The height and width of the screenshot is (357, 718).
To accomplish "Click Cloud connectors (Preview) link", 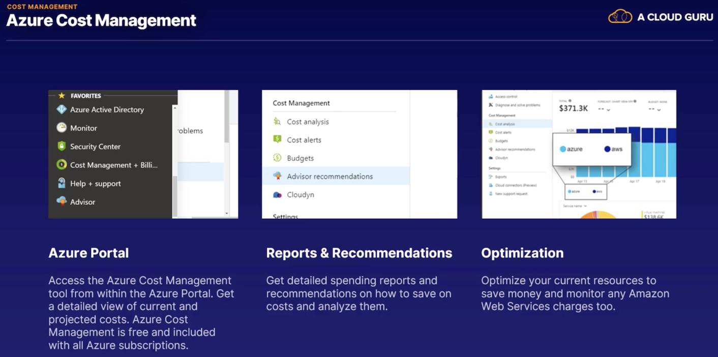I will point(515,185).
